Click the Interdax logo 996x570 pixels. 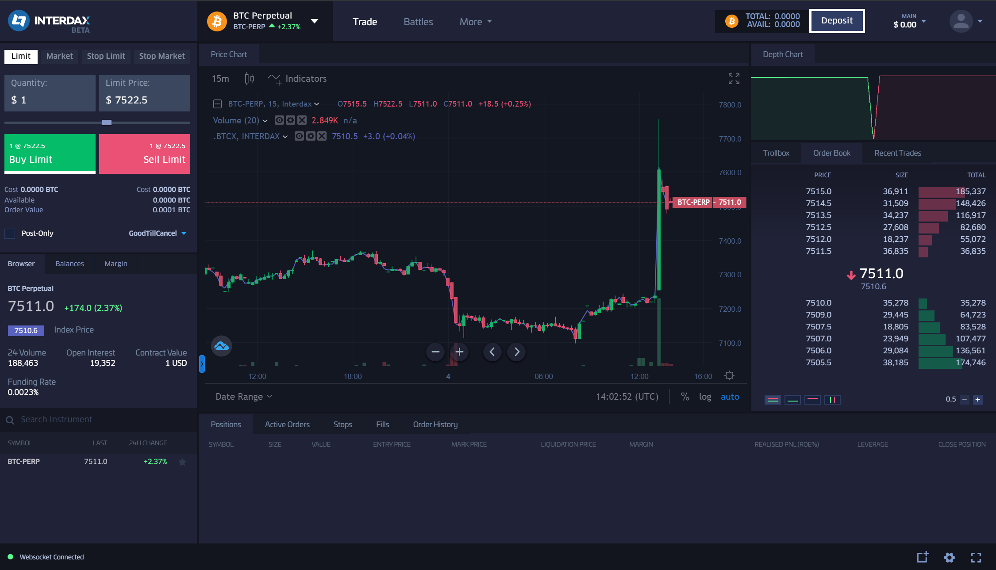pyautogui.click(x=49, y=21)
